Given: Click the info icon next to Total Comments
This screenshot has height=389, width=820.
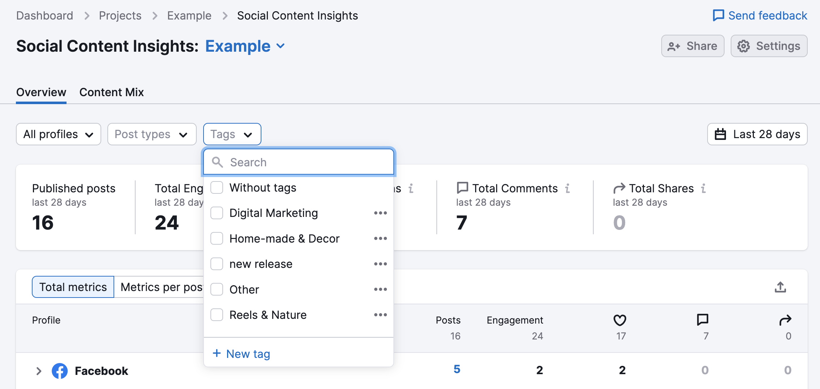Looking at the screenshot, I should tap(568, 188).
